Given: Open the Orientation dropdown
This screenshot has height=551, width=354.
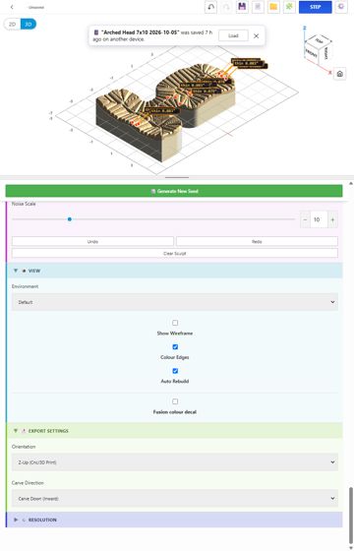Looking at the screenshot, I should pyautogui.click(x=175, y=462).
